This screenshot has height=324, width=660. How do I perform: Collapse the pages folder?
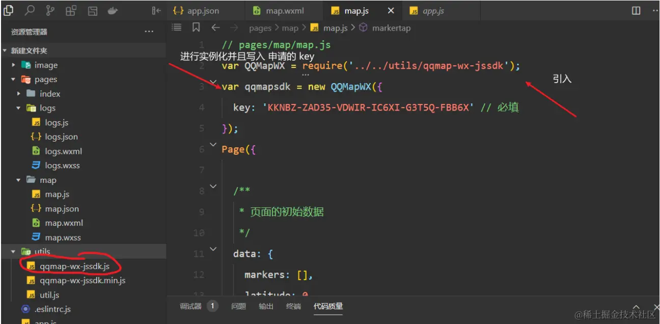12,79
